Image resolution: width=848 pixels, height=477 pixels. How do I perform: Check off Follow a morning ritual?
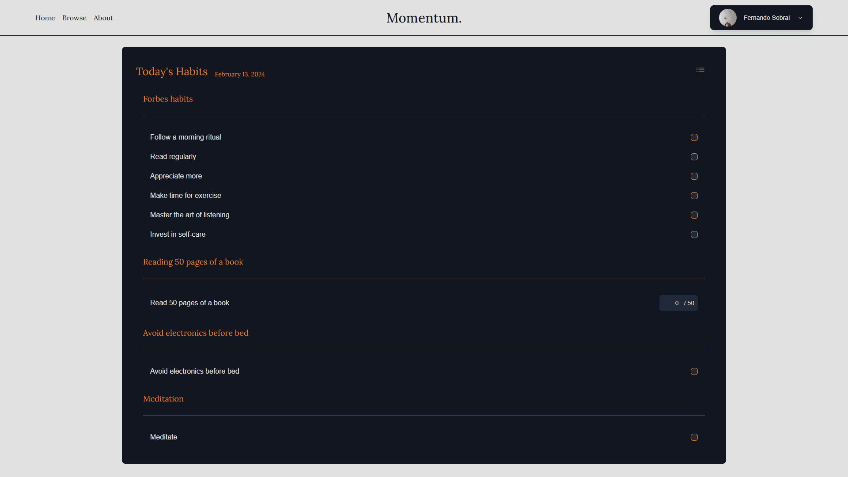[694, 137]
